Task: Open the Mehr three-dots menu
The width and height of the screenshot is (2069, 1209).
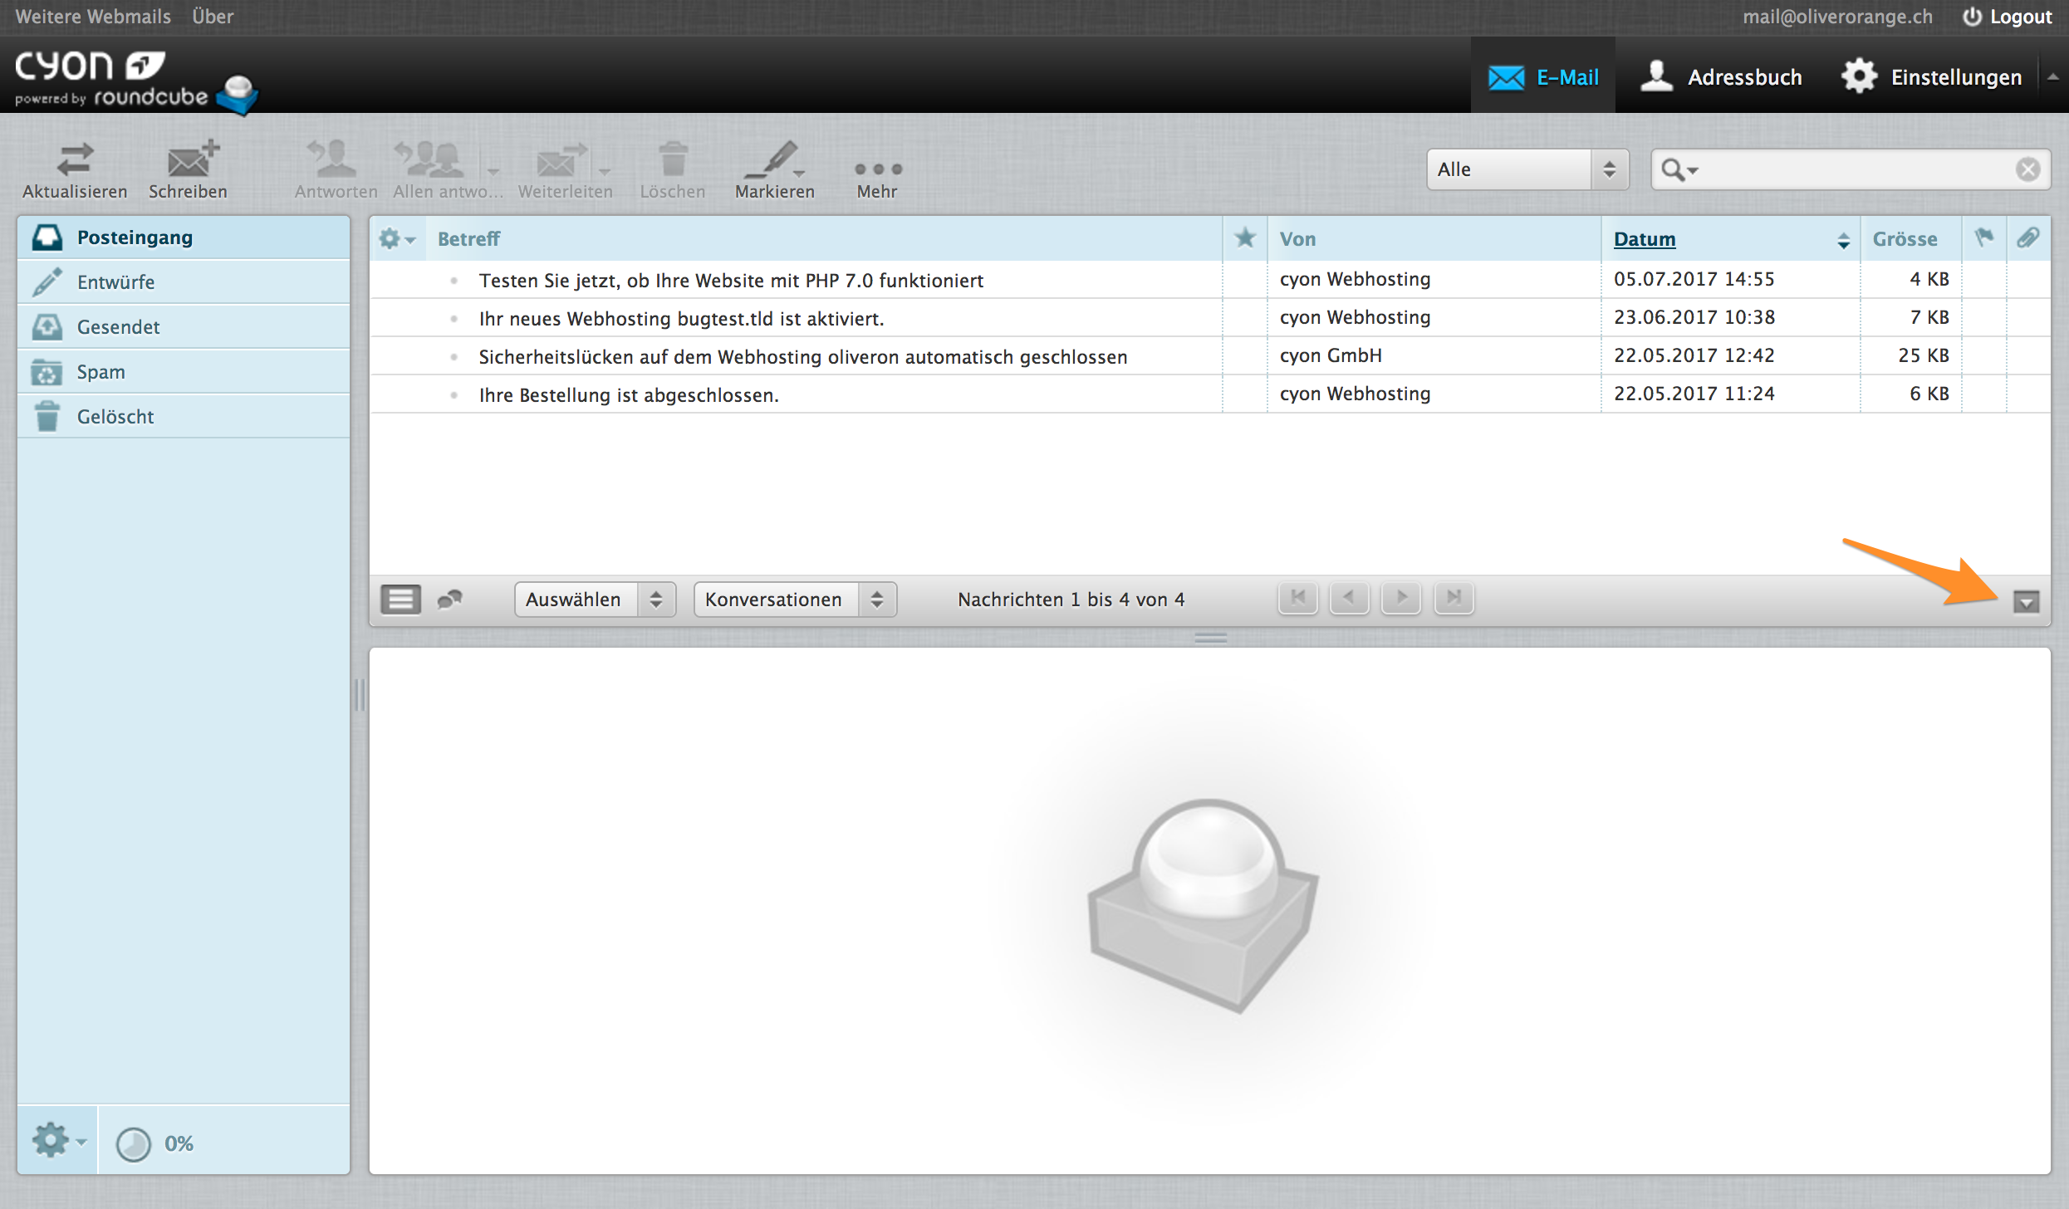Action: (x=877, y=169)
